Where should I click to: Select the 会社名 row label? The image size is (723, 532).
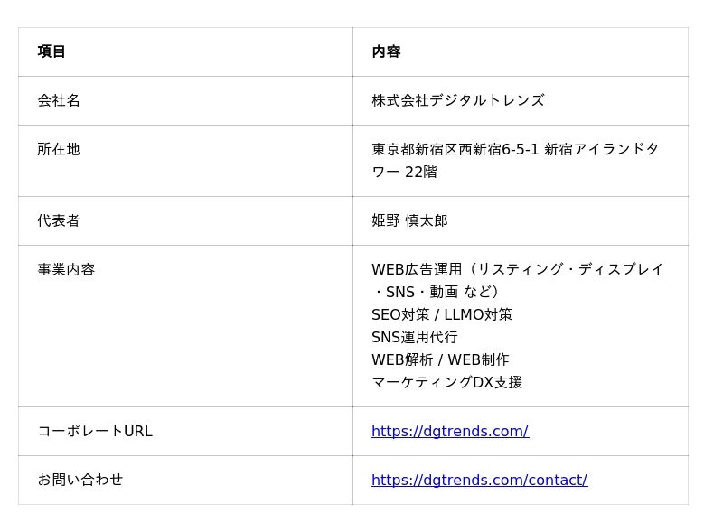tap(59, 101)
